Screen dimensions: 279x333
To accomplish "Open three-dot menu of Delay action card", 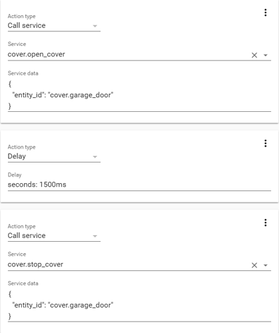I will pyautogui.click(x=265, y=143).
